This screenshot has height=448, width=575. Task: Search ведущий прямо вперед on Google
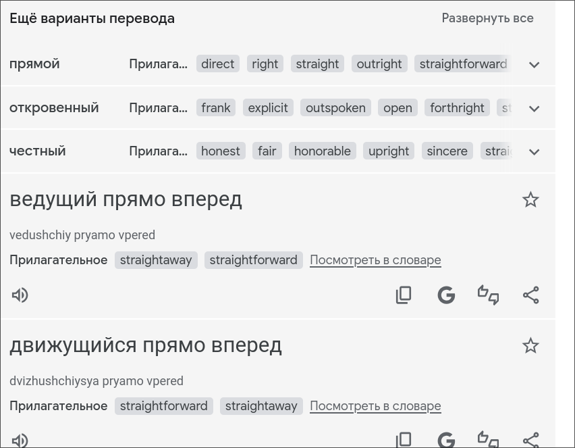(x=446, y=295)
